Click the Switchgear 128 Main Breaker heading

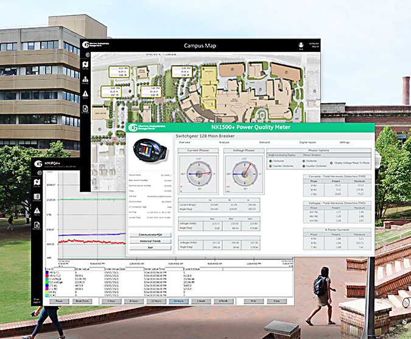(205, 136)
